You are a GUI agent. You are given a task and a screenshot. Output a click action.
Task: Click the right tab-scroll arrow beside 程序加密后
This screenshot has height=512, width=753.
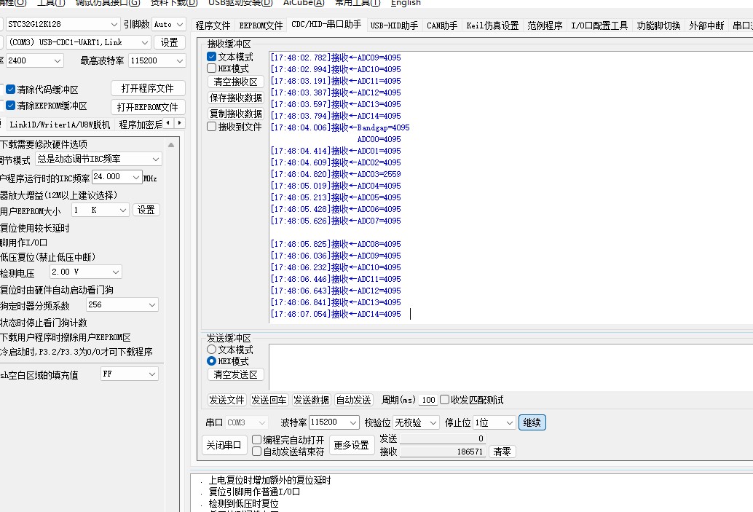[180, 124]
